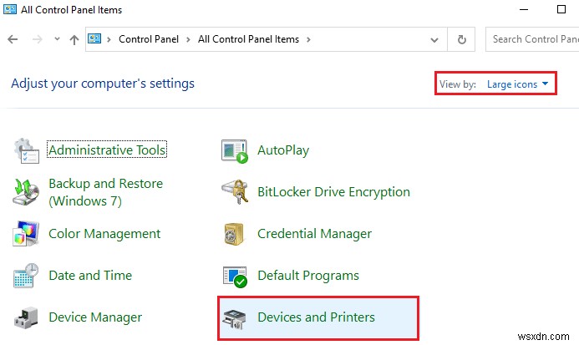Click the Back navigation arrow

(13, 39)
